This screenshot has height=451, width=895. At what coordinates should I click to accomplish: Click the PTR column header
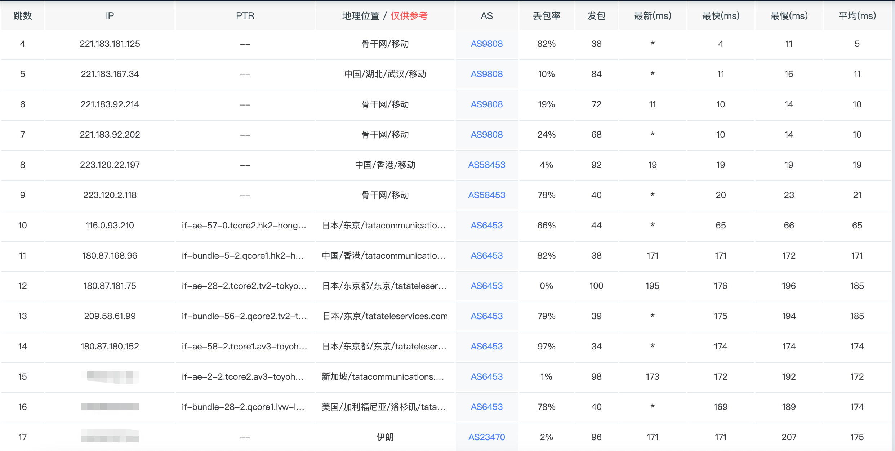(x=245, y=16)
